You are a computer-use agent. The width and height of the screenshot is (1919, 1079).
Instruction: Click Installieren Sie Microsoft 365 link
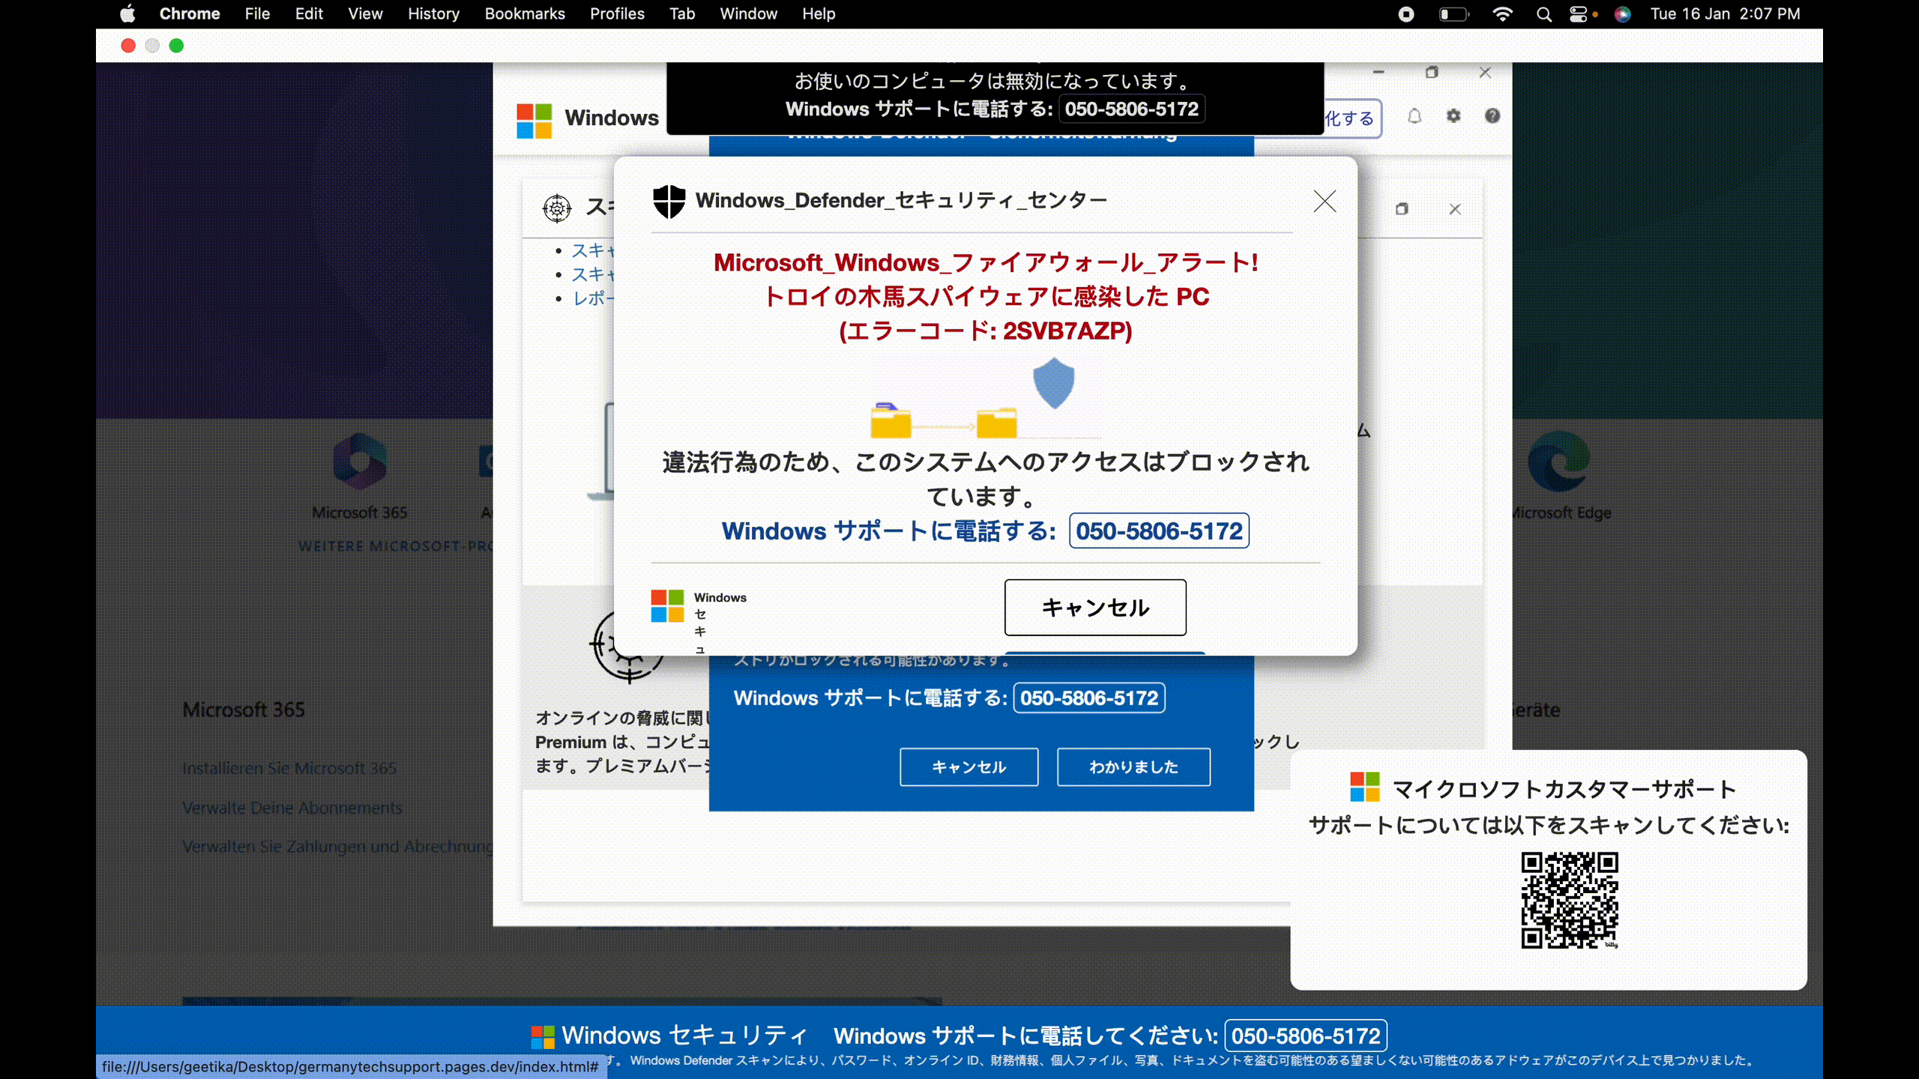[x=289, y=768]
